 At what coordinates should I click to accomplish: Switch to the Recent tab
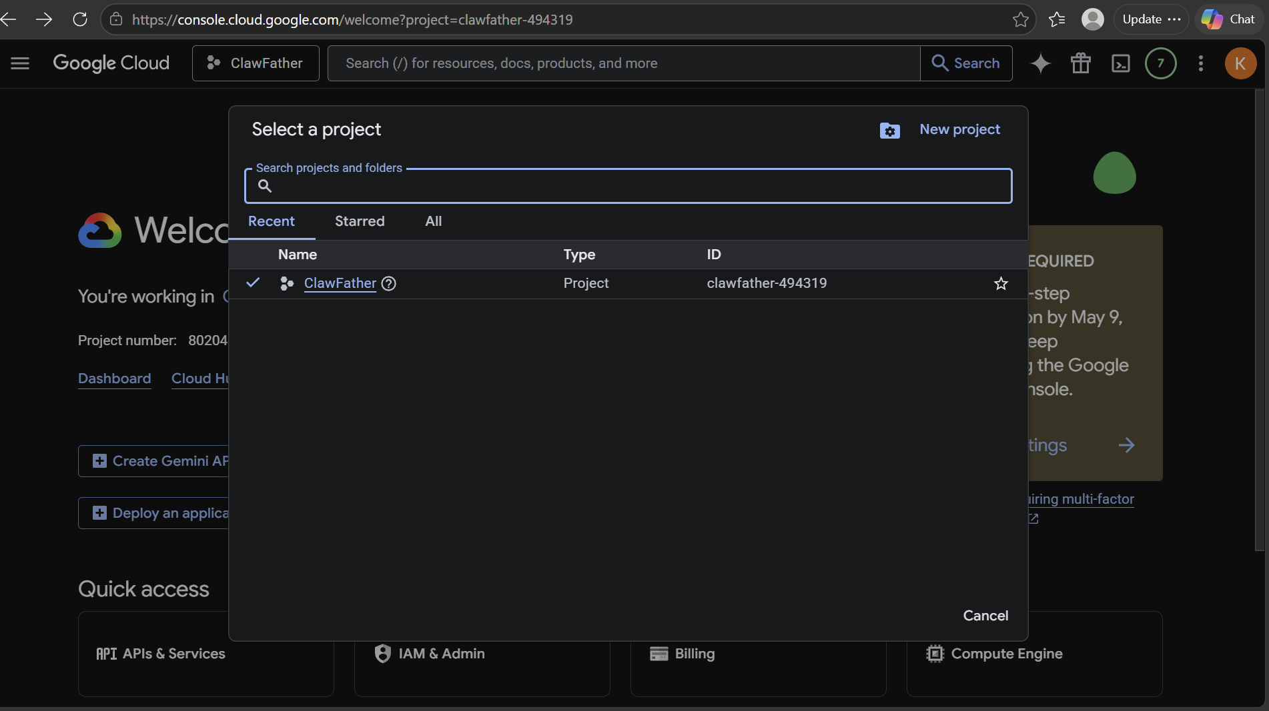pos(271,221)
